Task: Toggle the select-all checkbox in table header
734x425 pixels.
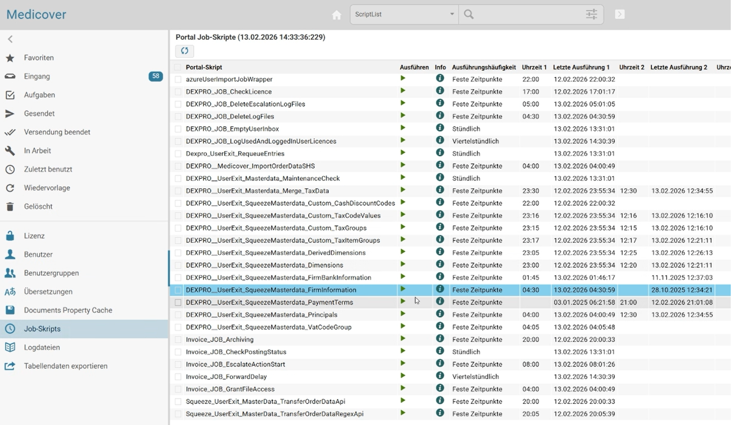Action: click(x=178, y=67)
